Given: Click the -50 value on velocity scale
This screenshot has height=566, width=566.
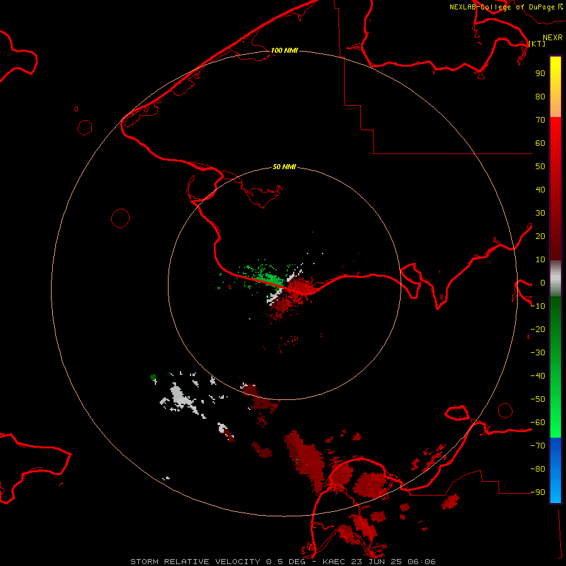Looking at the screenshot, I should pyautogui.click(x=538, y=399).
